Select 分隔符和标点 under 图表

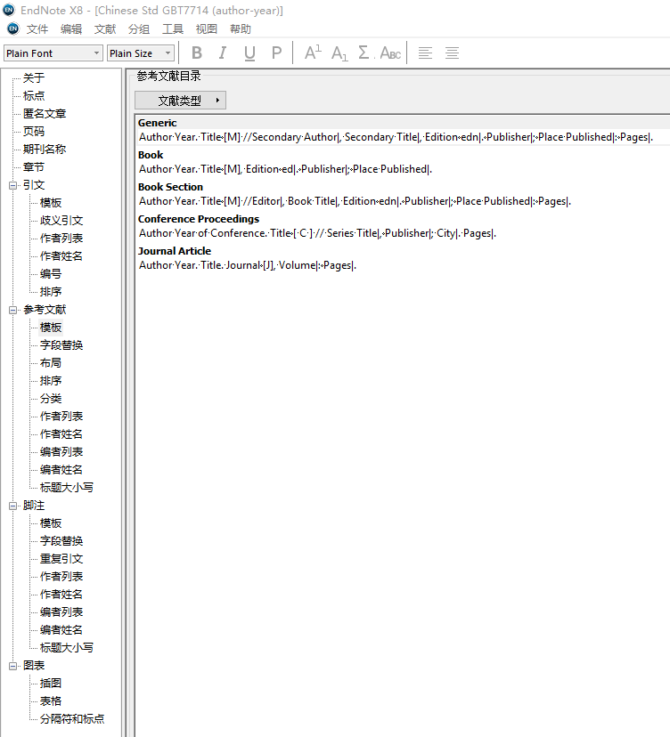(x=72, y=719)
